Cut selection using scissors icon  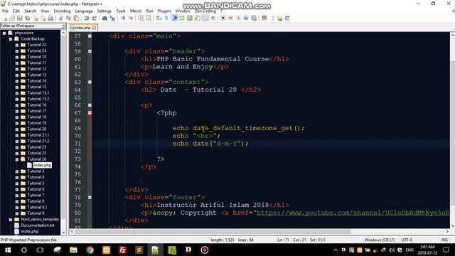click(61, 18)
